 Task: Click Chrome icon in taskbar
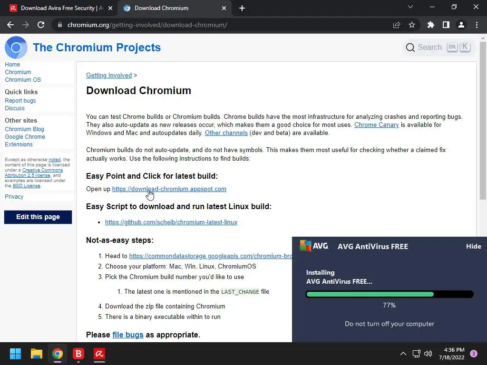pyautogui.click(x=58, y=354)
